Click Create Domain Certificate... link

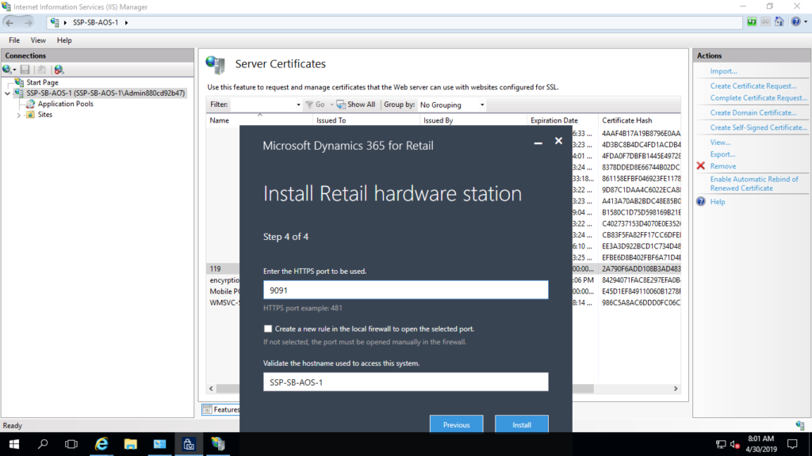pos(753,112)
